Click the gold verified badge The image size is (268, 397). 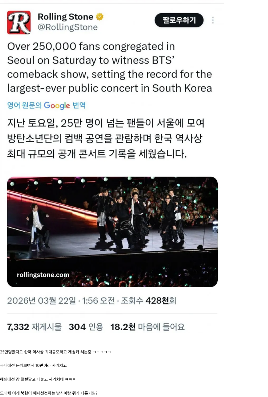[100, 17]
